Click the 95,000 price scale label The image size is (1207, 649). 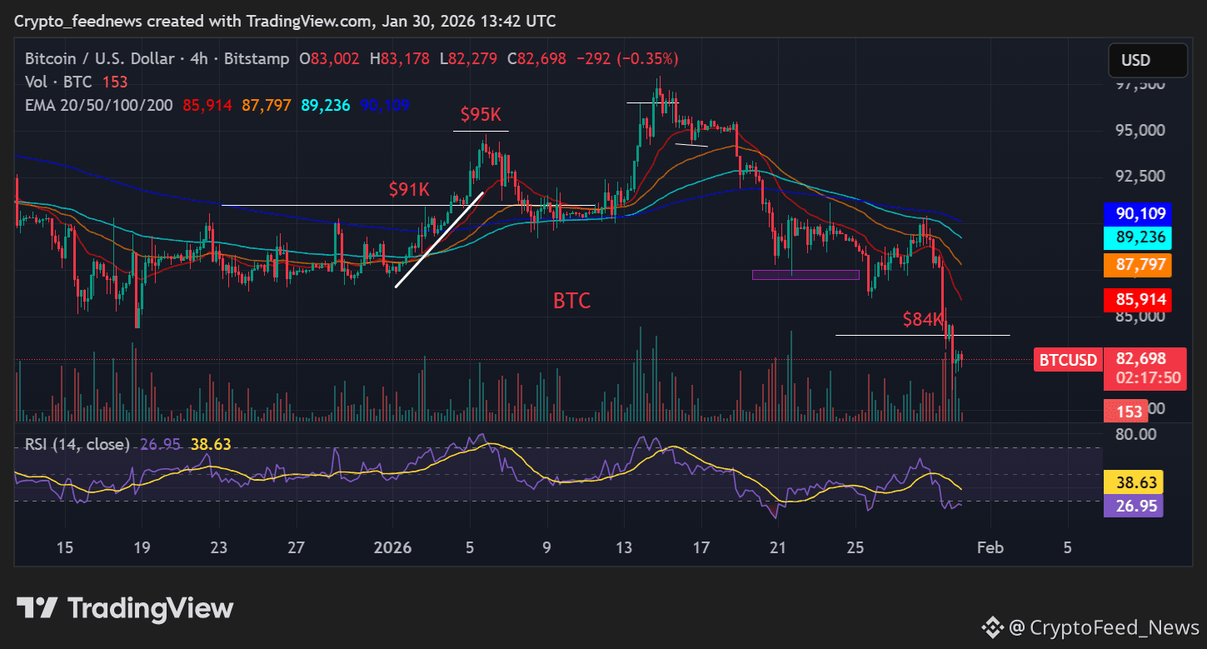tap(1140, 130)
